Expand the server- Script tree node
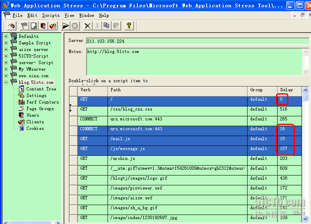311x224 pixels. pyautogui.click(x=6, y=63)
